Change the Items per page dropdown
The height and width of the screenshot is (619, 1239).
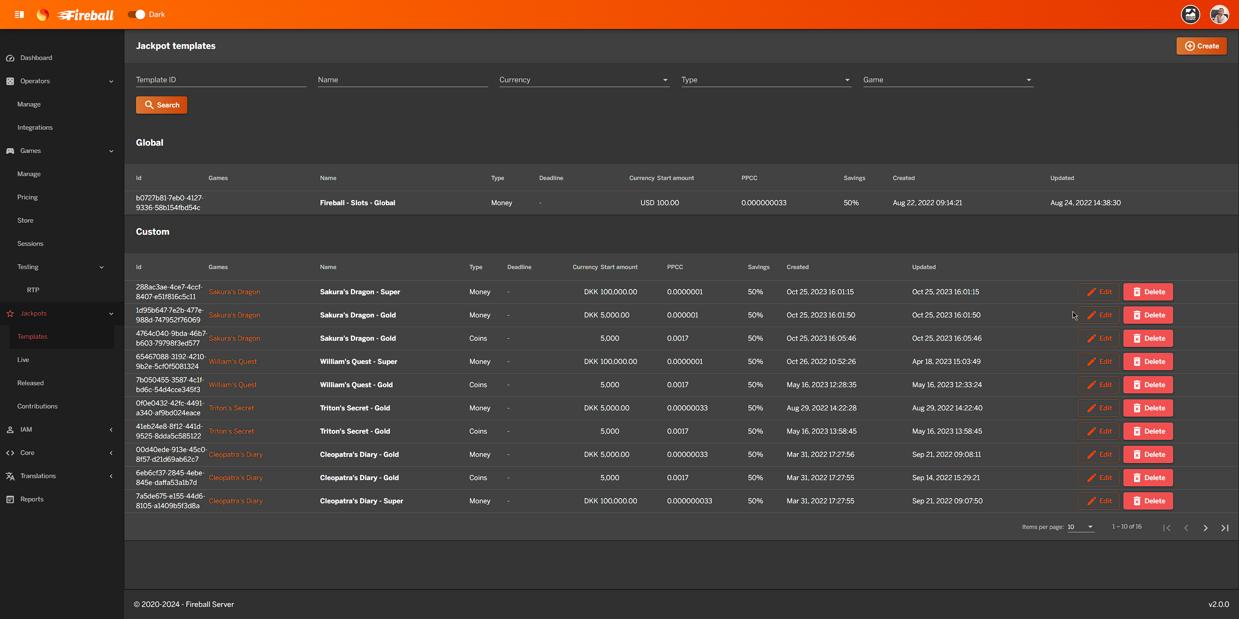click(1081, 527)
